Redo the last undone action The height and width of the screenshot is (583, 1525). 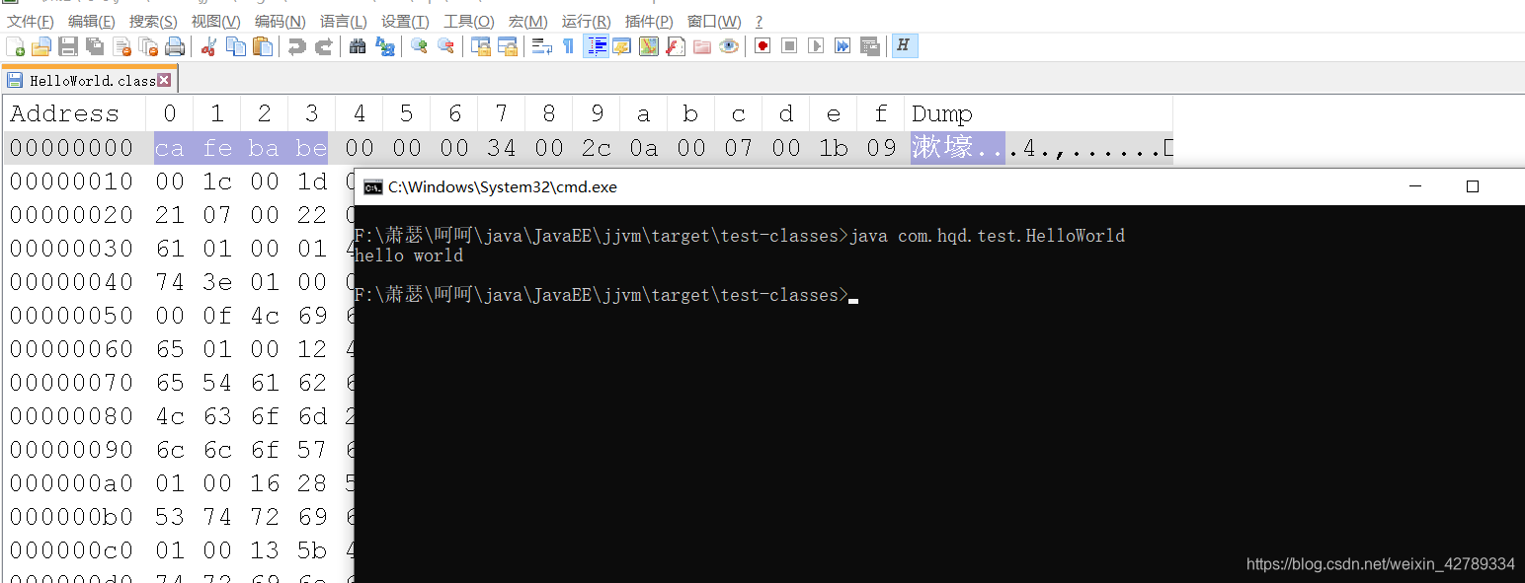pos(323,45)
